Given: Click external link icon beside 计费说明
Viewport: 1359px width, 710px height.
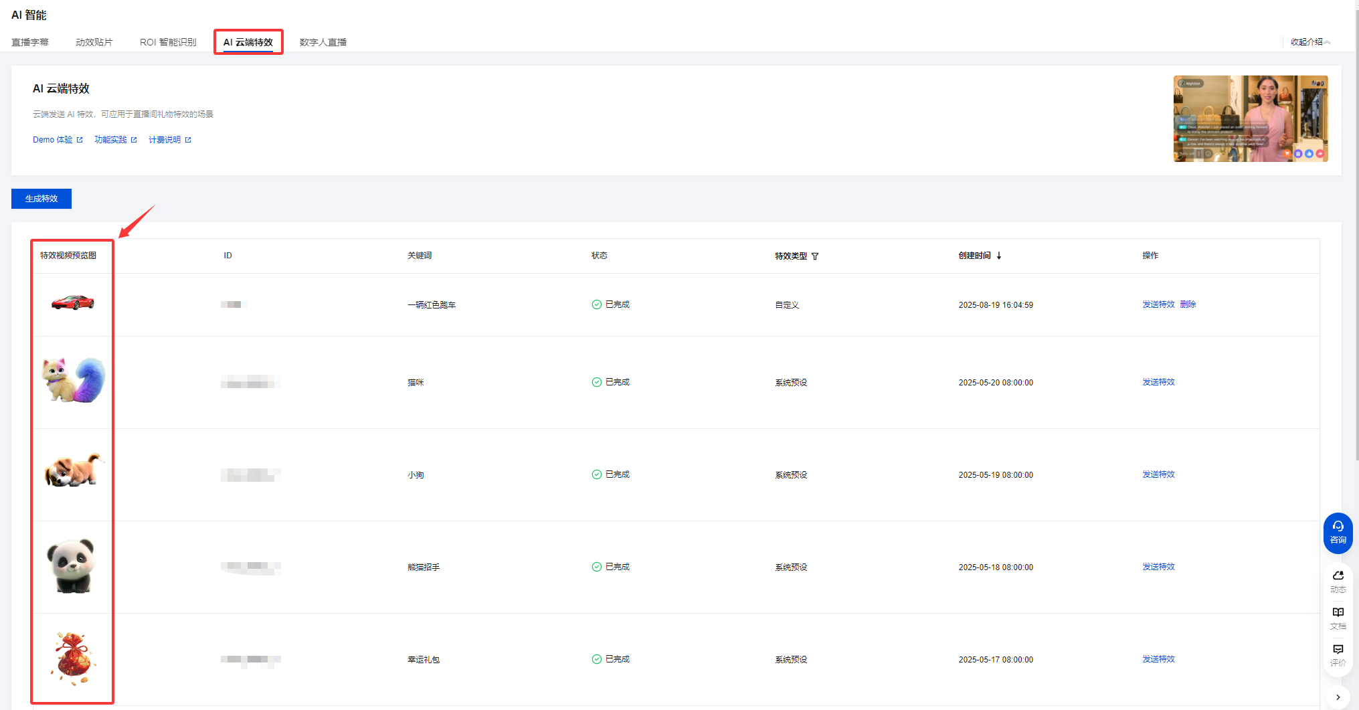Looking at the screenshot, I should tap(188, 140).
